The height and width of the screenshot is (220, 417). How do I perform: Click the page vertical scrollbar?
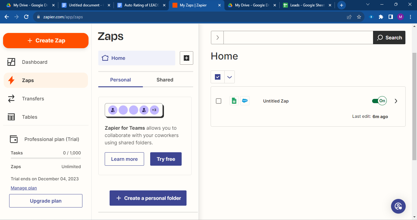tap(414, 107)
